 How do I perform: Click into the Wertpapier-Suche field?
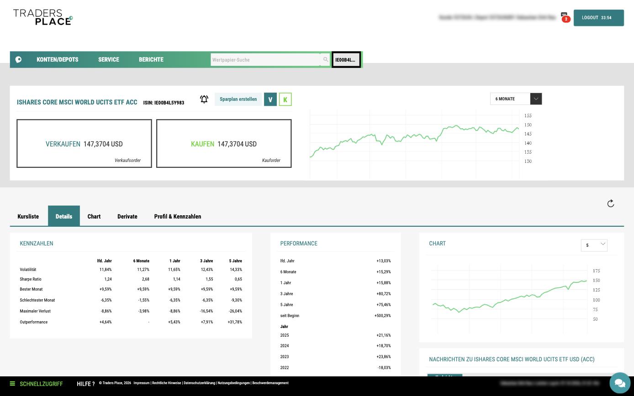click(x=265, y=60)
